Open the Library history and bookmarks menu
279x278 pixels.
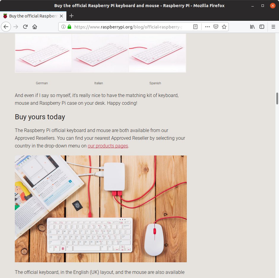pyautogui.click(x=252, y=27)
